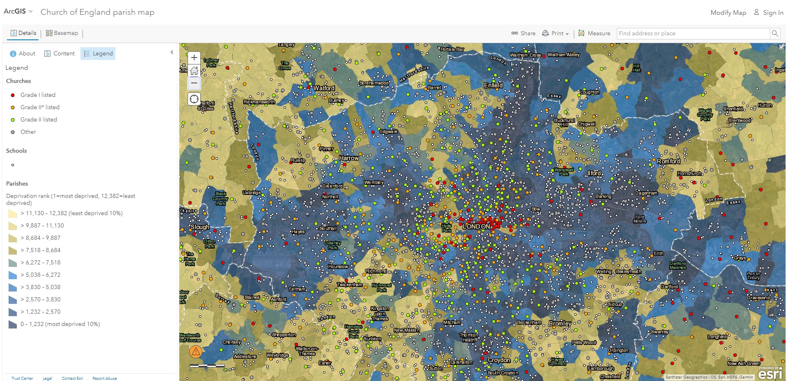Expand the ArcGIS dropdown menu

18,11
